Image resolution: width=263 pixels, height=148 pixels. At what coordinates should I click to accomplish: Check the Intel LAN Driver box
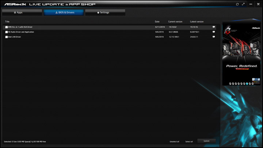[6, 37]
